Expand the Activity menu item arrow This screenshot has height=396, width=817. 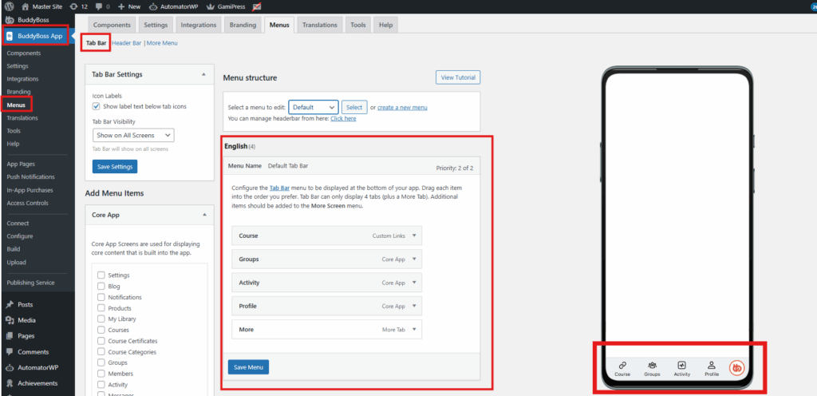[414, 283]
